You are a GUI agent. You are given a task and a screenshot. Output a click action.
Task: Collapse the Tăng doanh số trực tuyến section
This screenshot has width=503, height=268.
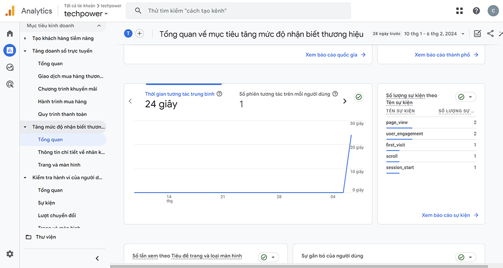tap(26, 51)
